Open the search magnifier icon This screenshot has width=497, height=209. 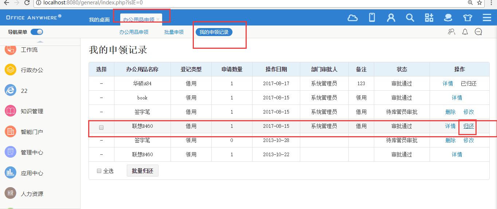coord(410,18)
